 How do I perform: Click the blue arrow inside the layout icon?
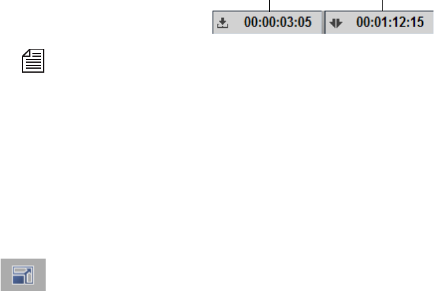coord(28,270)
